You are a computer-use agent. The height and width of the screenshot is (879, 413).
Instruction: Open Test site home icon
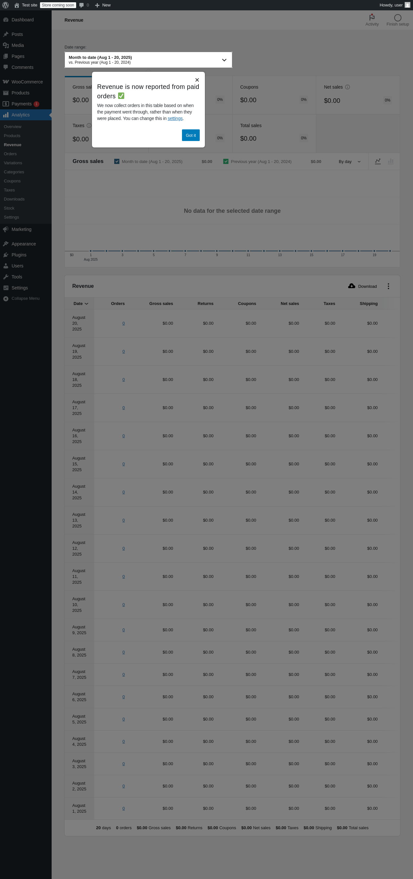(x=16, y=5)
